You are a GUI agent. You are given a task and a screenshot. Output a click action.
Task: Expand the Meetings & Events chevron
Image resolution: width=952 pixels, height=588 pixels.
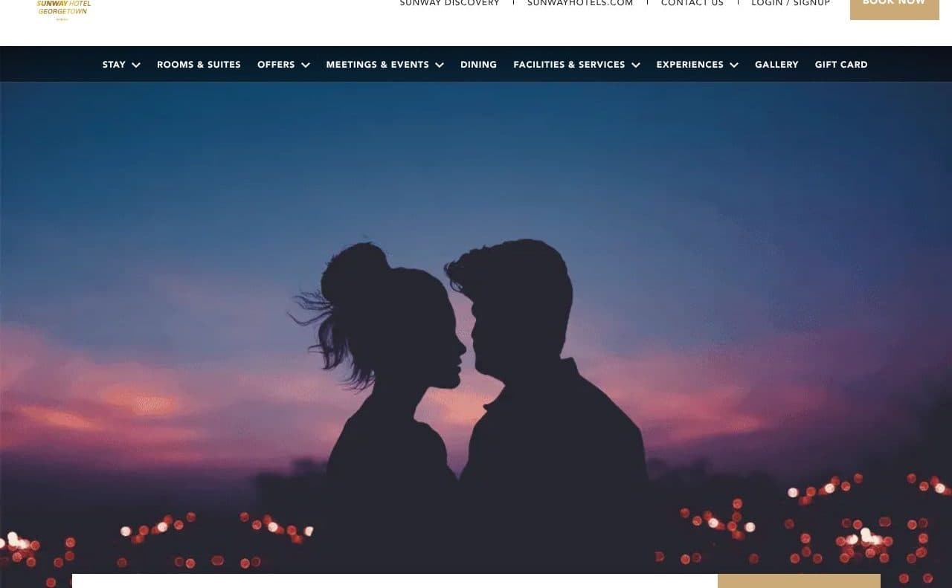[440, 65]
